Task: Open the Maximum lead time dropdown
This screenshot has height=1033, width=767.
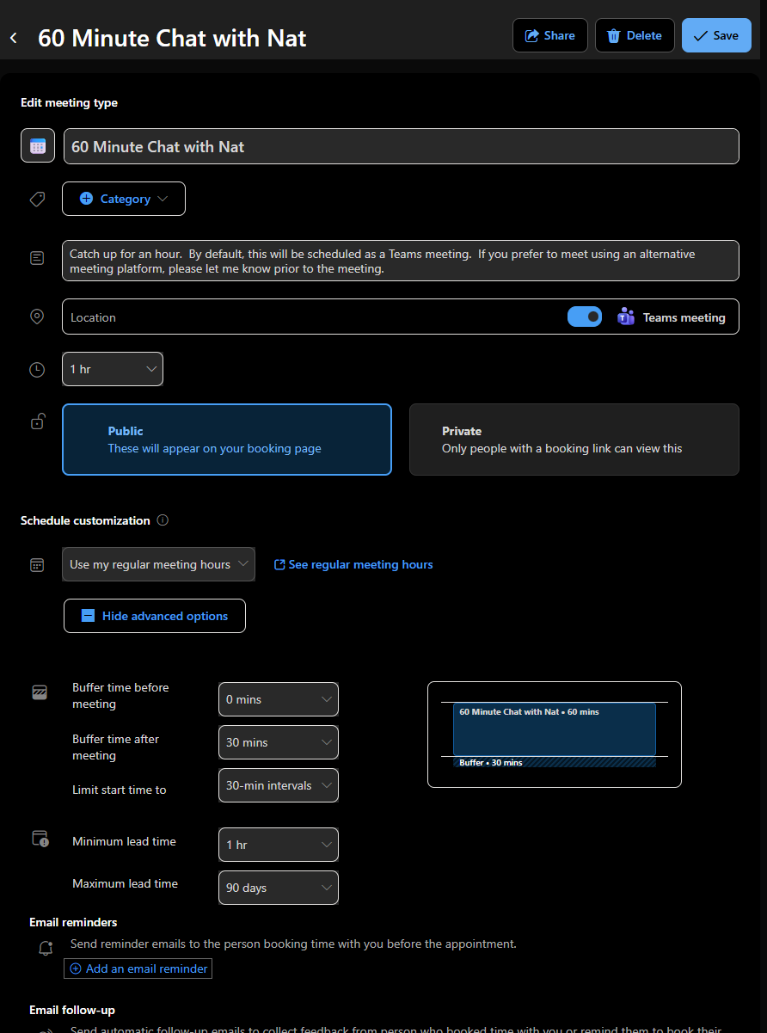Action: coord(279,888)
